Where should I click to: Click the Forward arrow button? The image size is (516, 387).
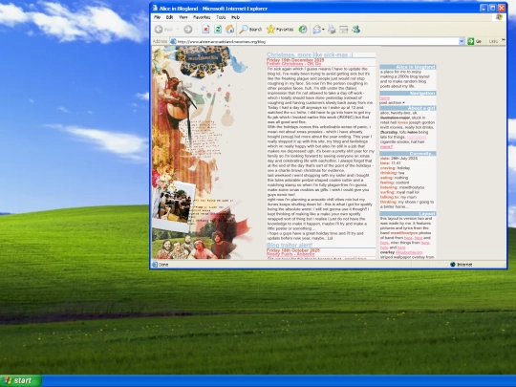188,30
